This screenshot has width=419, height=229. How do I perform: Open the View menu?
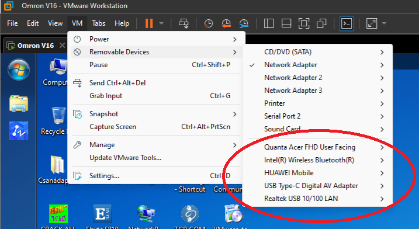pos(55,23)
